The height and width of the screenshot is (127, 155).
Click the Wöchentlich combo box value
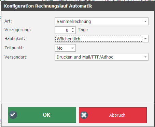coord(68,39)
